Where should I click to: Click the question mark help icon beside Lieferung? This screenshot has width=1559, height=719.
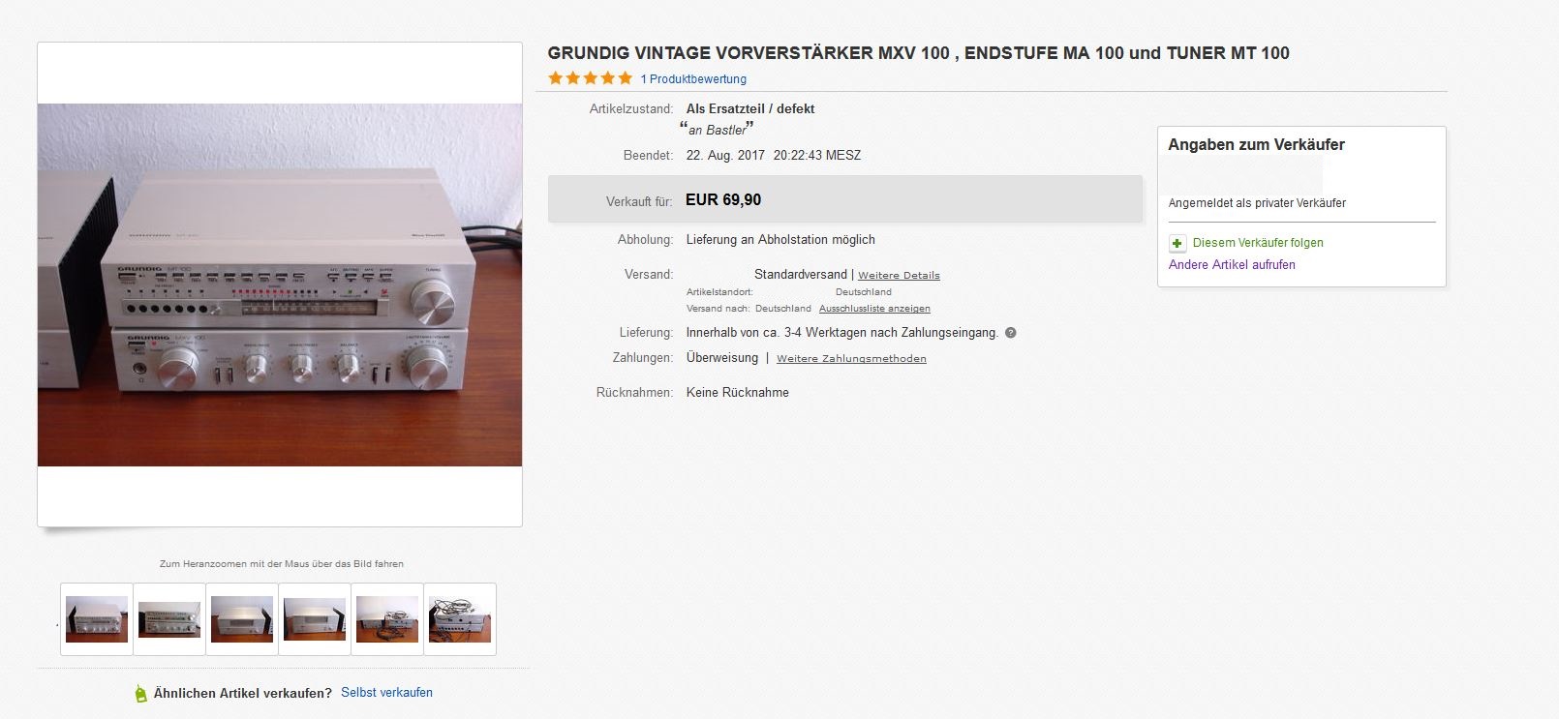point(1011,333)
